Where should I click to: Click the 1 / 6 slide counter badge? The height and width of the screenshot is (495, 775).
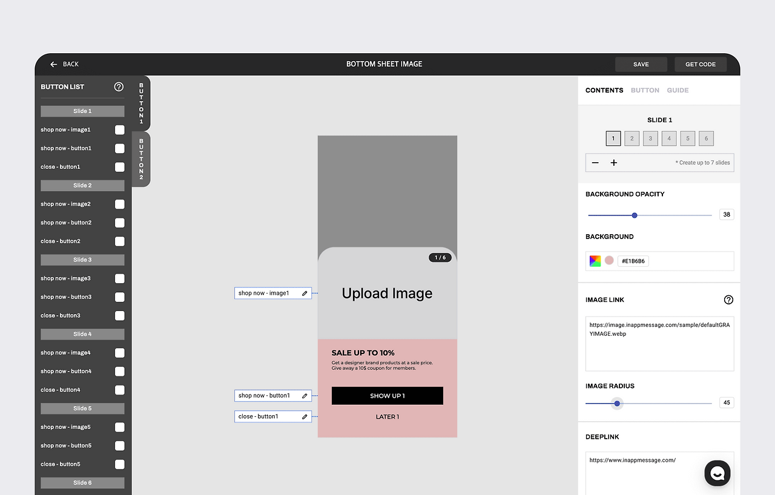[x=440, y=258]
